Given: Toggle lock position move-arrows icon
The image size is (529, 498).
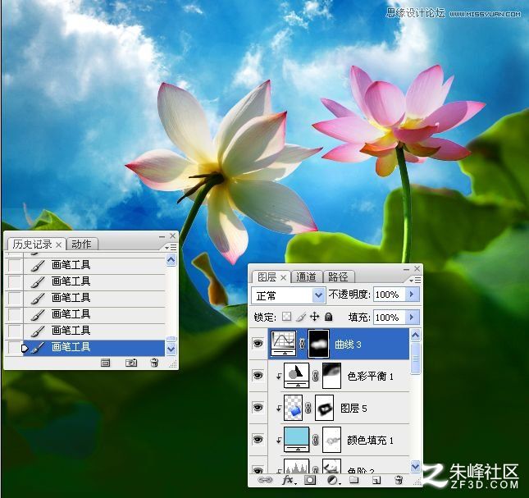Looking at the screenshot, I should [x=314, y=317].
